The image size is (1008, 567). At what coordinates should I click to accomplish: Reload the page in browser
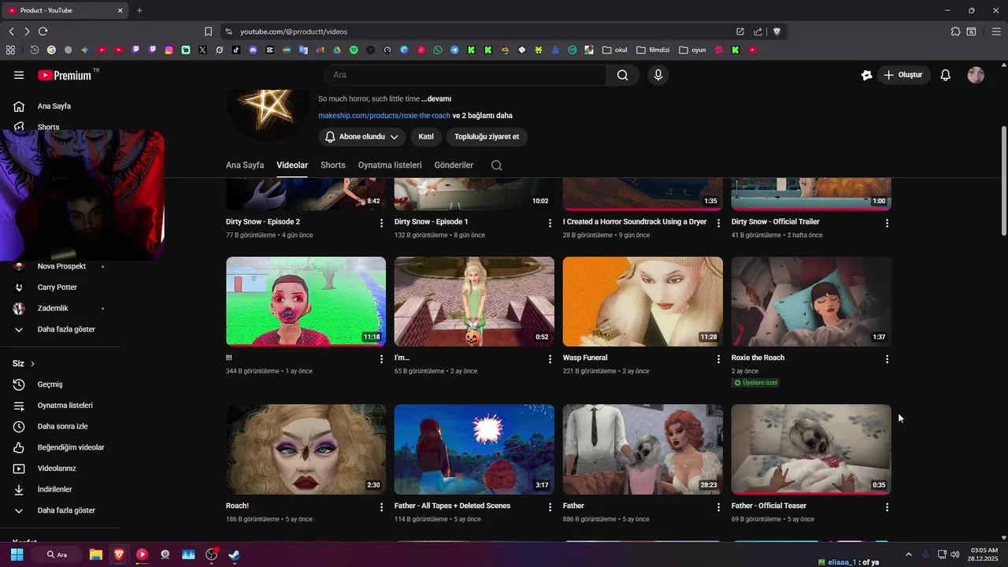click(x=43, y=31)
